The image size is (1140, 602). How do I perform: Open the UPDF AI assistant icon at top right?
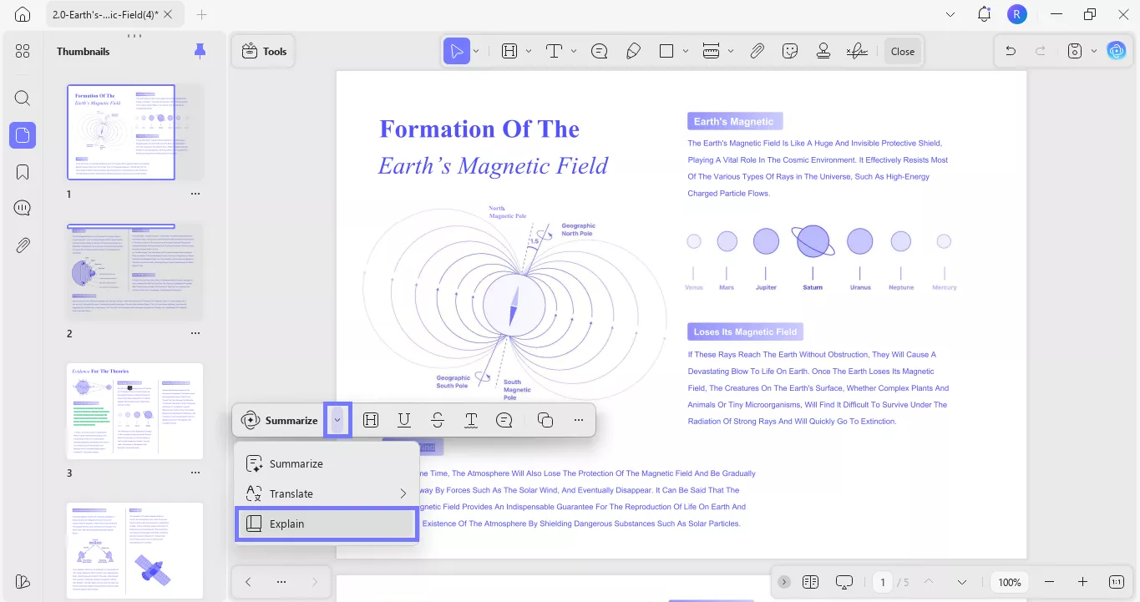[x=1116, y=51]
